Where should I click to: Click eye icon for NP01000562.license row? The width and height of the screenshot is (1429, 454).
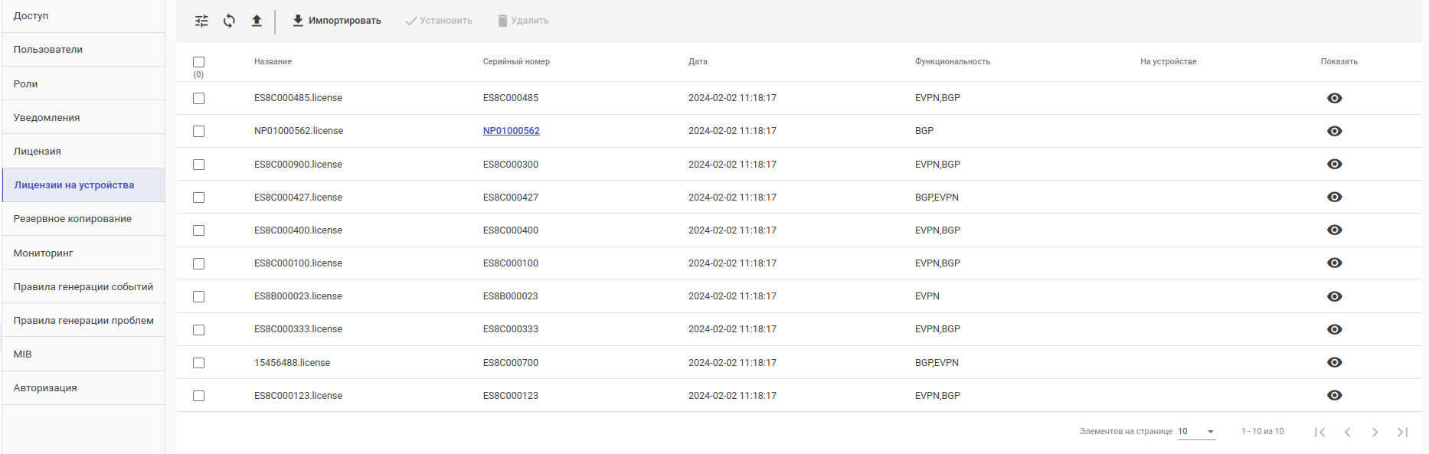click(1334, 131)
